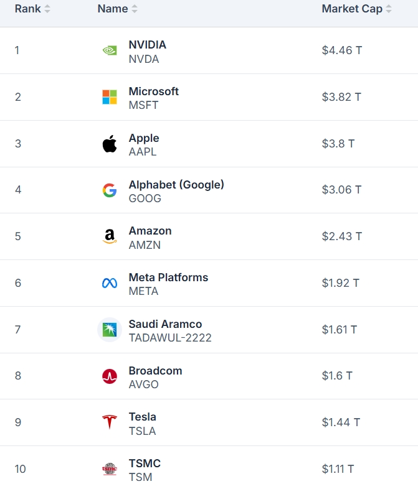
Task: Click the Amazon logo icon
Action: 110,237
